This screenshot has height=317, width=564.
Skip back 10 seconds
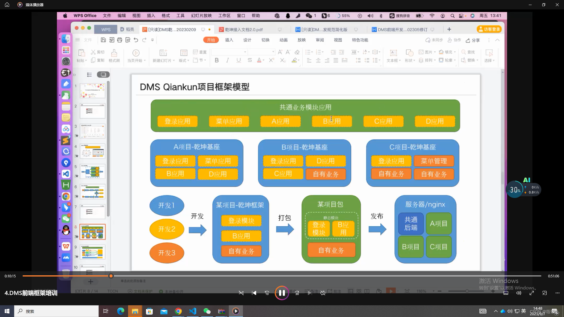tap(267, 293)
